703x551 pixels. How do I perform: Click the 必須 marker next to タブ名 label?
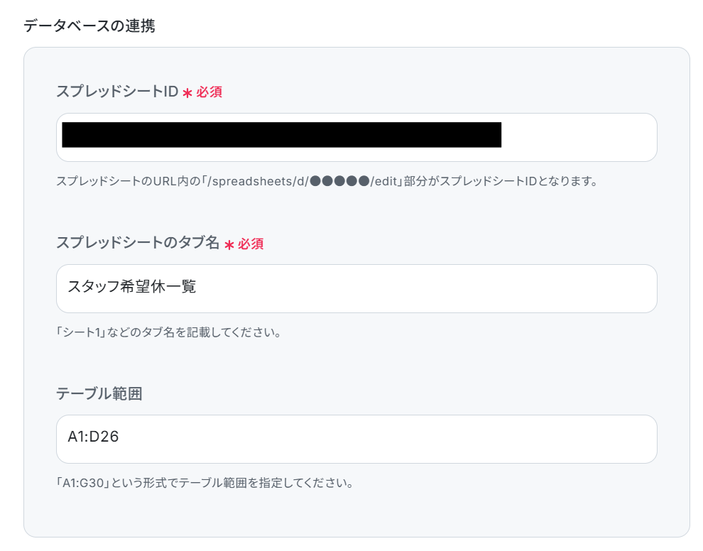click(251, 244)
